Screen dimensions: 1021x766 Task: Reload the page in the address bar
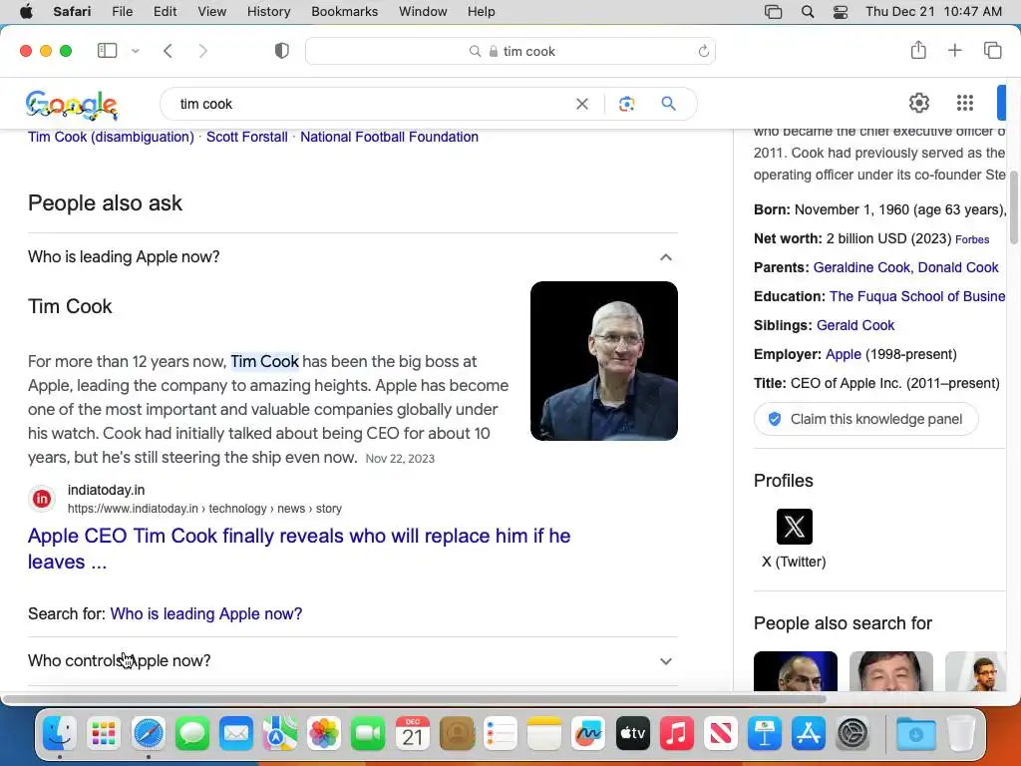(x=703, y=51)
